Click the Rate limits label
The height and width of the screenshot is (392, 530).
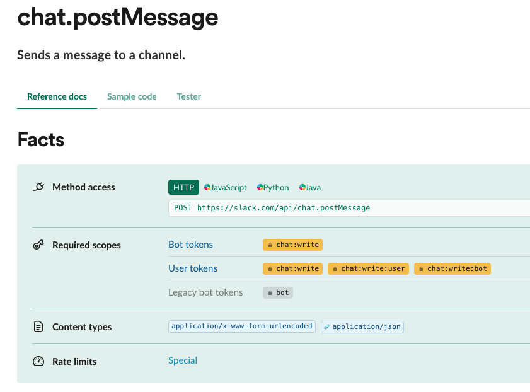pos(74,362)
